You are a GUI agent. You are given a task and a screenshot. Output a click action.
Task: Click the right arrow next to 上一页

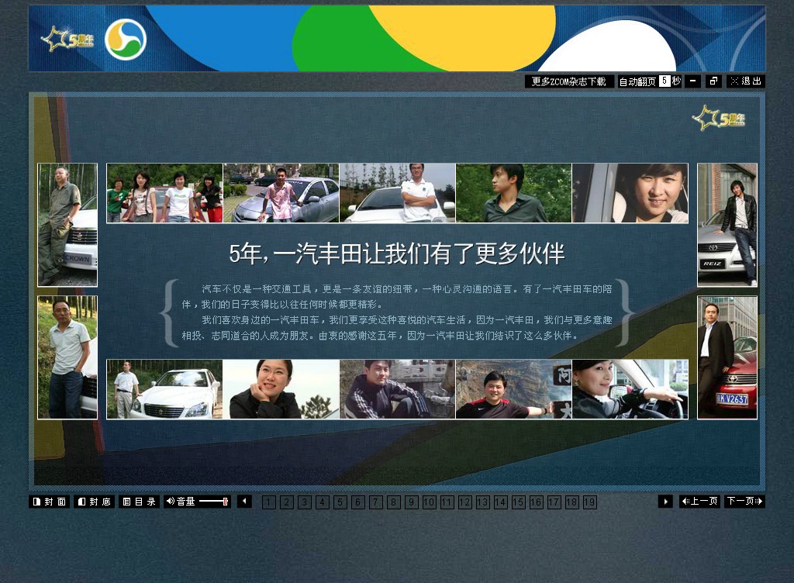click(665, 502)
